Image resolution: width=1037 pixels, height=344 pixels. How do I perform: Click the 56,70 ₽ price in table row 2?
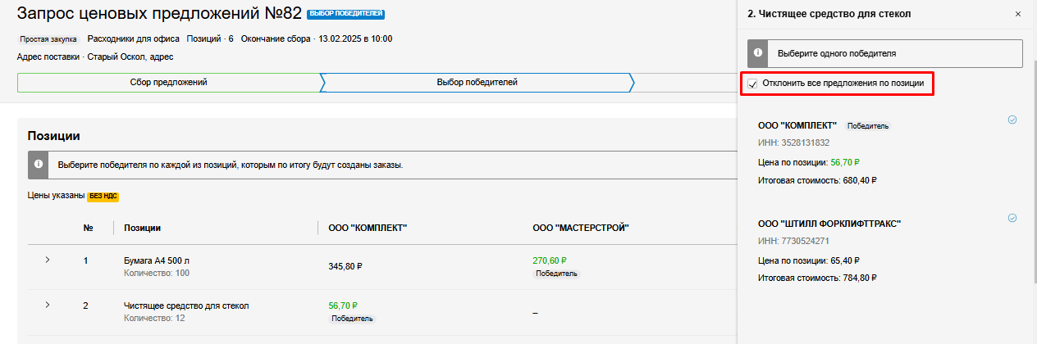coord(345,306)
